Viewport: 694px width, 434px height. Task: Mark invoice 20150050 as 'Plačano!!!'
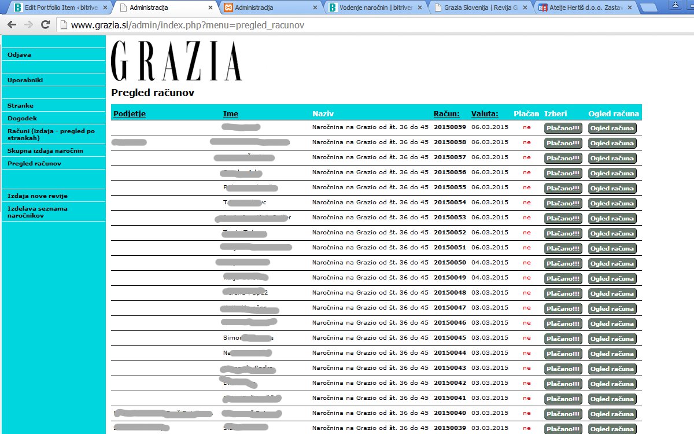pos(563,263)
